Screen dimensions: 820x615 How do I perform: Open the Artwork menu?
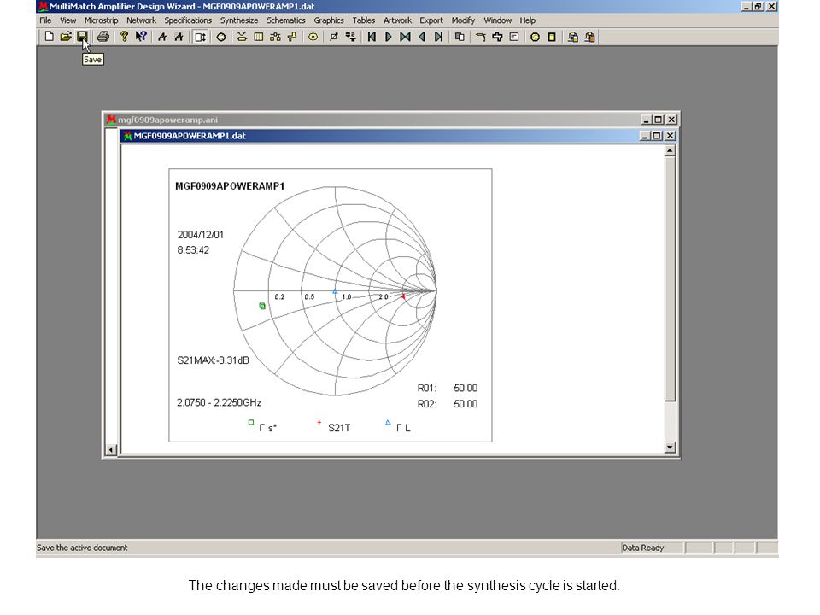[x=397, y=20]
